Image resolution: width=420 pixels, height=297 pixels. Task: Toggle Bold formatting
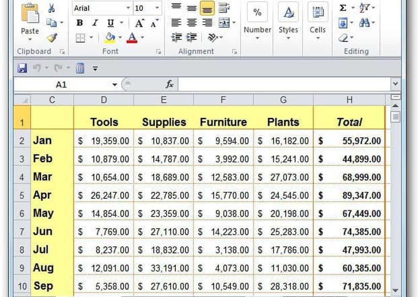[x=79, y=24]
